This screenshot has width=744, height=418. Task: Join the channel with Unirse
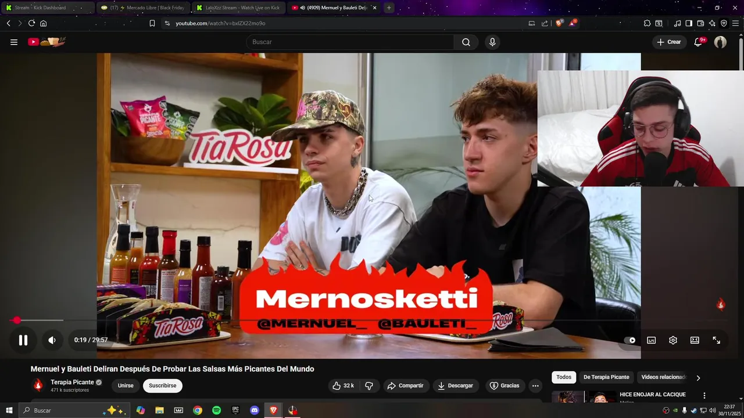(x=126, y=385)
